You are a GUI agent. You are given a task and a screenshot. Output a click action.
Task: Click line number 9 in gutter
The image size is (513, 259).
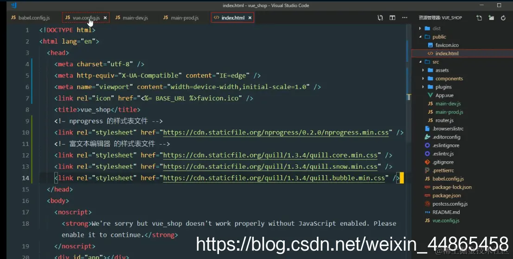27,121
